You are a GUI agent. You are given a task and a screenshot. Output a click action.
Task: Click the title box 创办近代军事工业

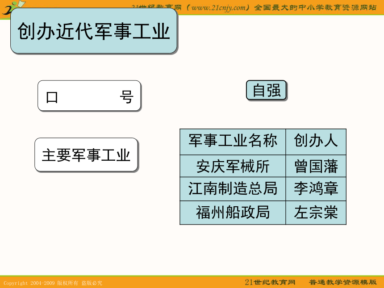tap(94, 31)
